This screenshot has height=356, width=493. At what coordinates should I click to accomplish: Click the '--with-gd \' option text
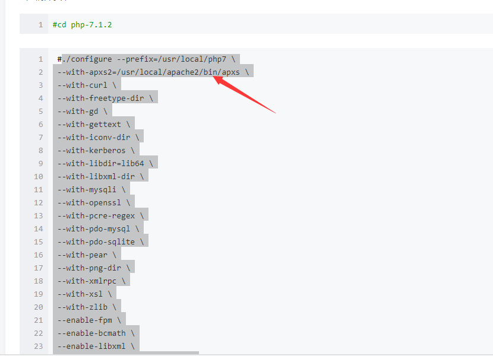point(83,111)
